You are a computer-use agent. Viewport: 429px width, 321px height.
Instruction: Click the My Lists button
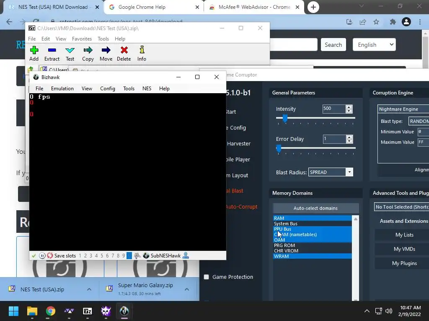[x=404, y=235]
